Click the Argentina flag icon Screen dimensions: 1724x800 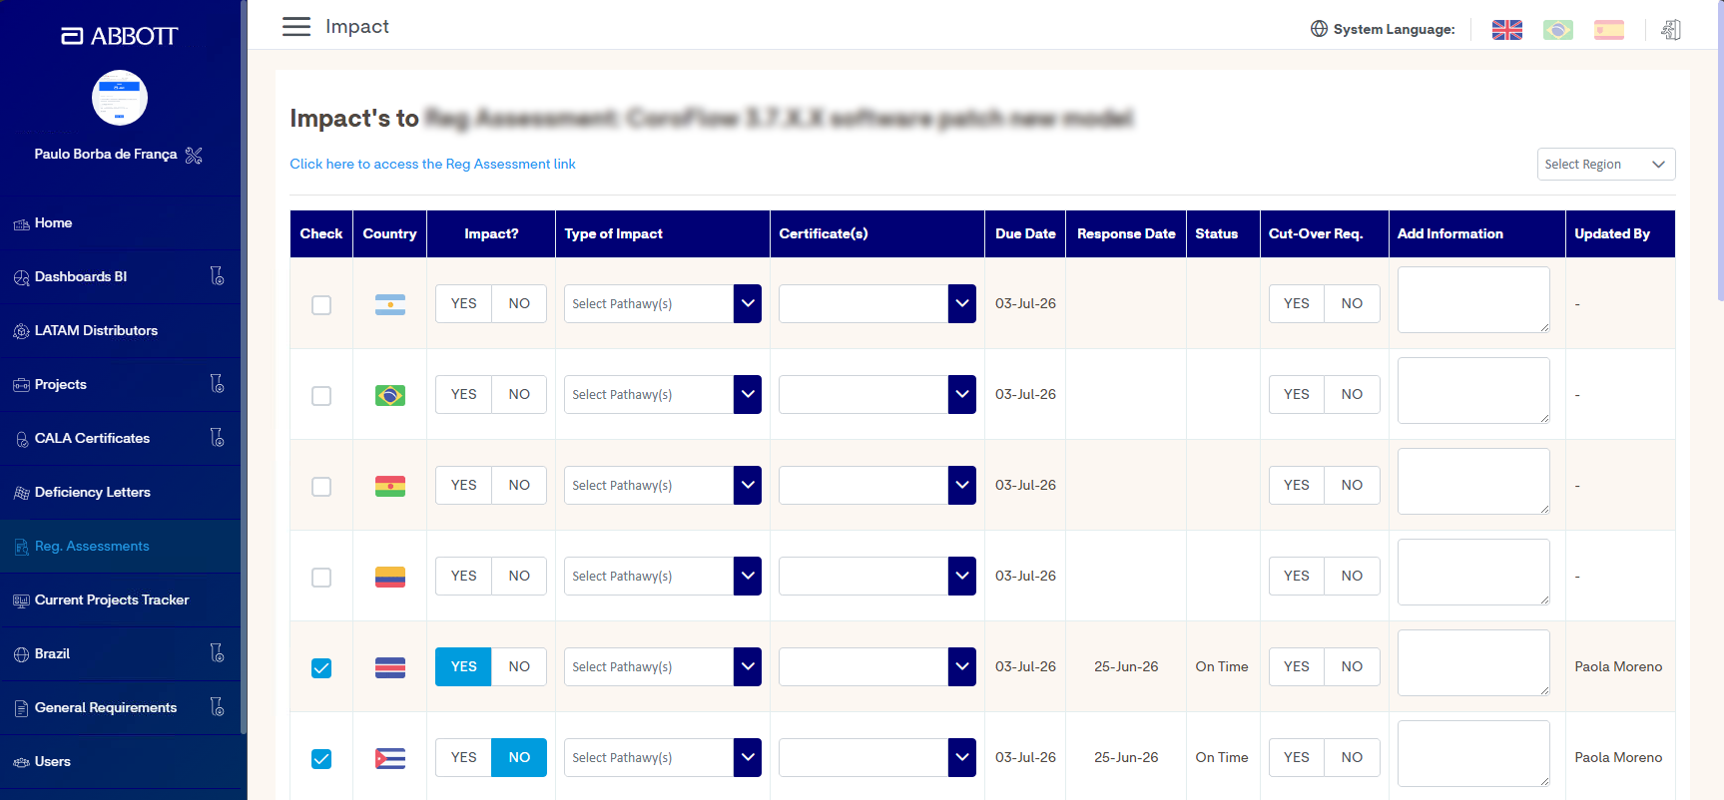(389, 304)
